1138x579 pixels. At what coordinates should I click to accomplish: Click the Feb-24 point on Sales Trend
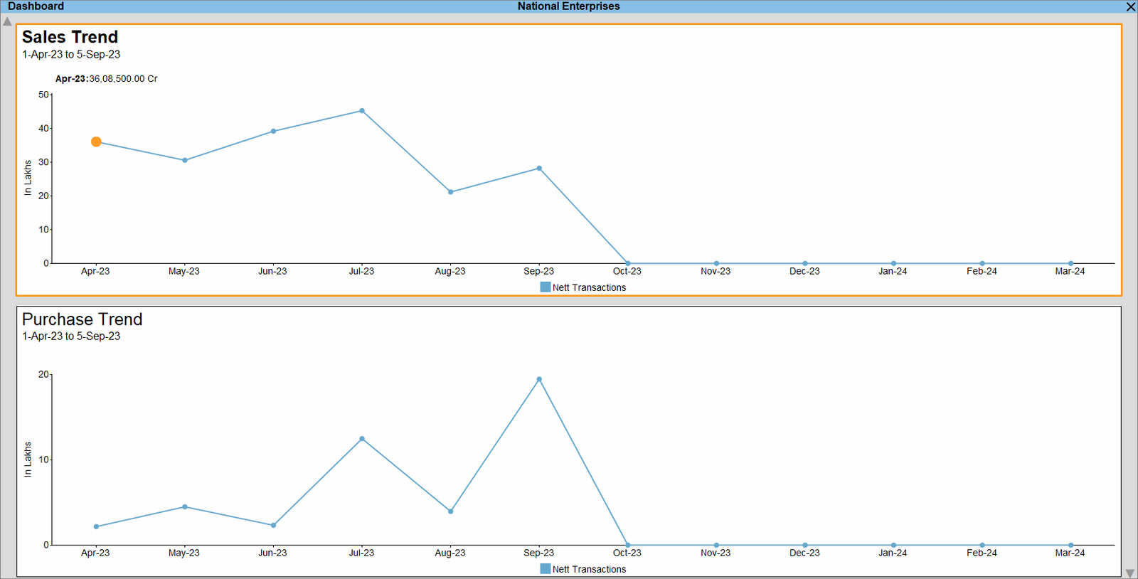coord(982,263)
